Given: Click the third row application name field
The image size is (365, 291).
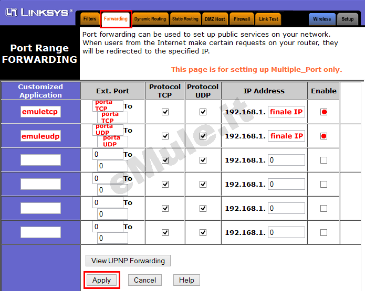Looking at the screenshot, I should (40, 160).
